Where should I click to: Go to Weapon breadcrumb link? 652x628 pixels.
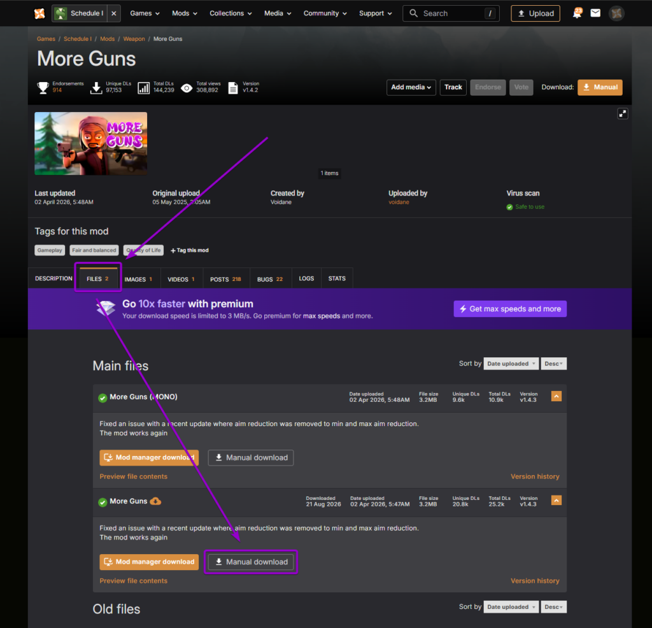pyautogui.click(x=134, y=39)
